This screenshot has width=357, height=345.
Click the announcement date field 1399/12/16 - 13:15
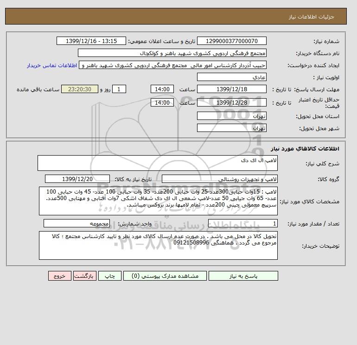(91, 41)
